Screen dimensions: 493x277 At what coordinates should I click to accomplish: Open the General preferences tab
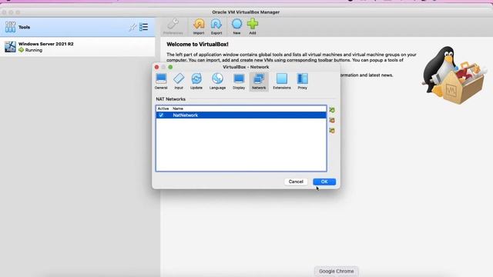(161, 82)
